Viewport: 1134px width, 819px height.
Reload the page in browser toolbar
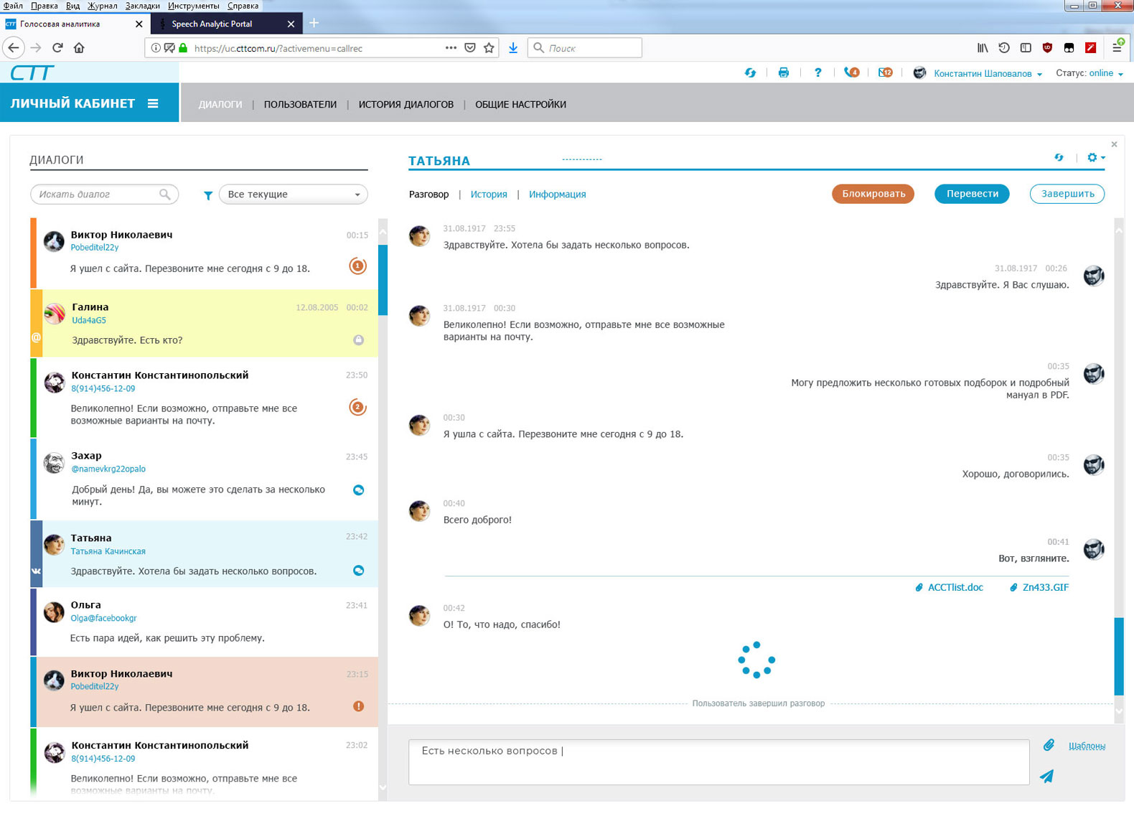click(x=57, y=48)
